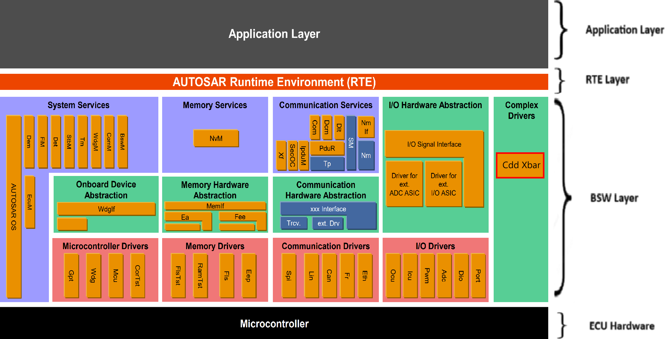Screen dimensions: 670x339
Task: Select the NvM module block
Action: pos(216,138)
